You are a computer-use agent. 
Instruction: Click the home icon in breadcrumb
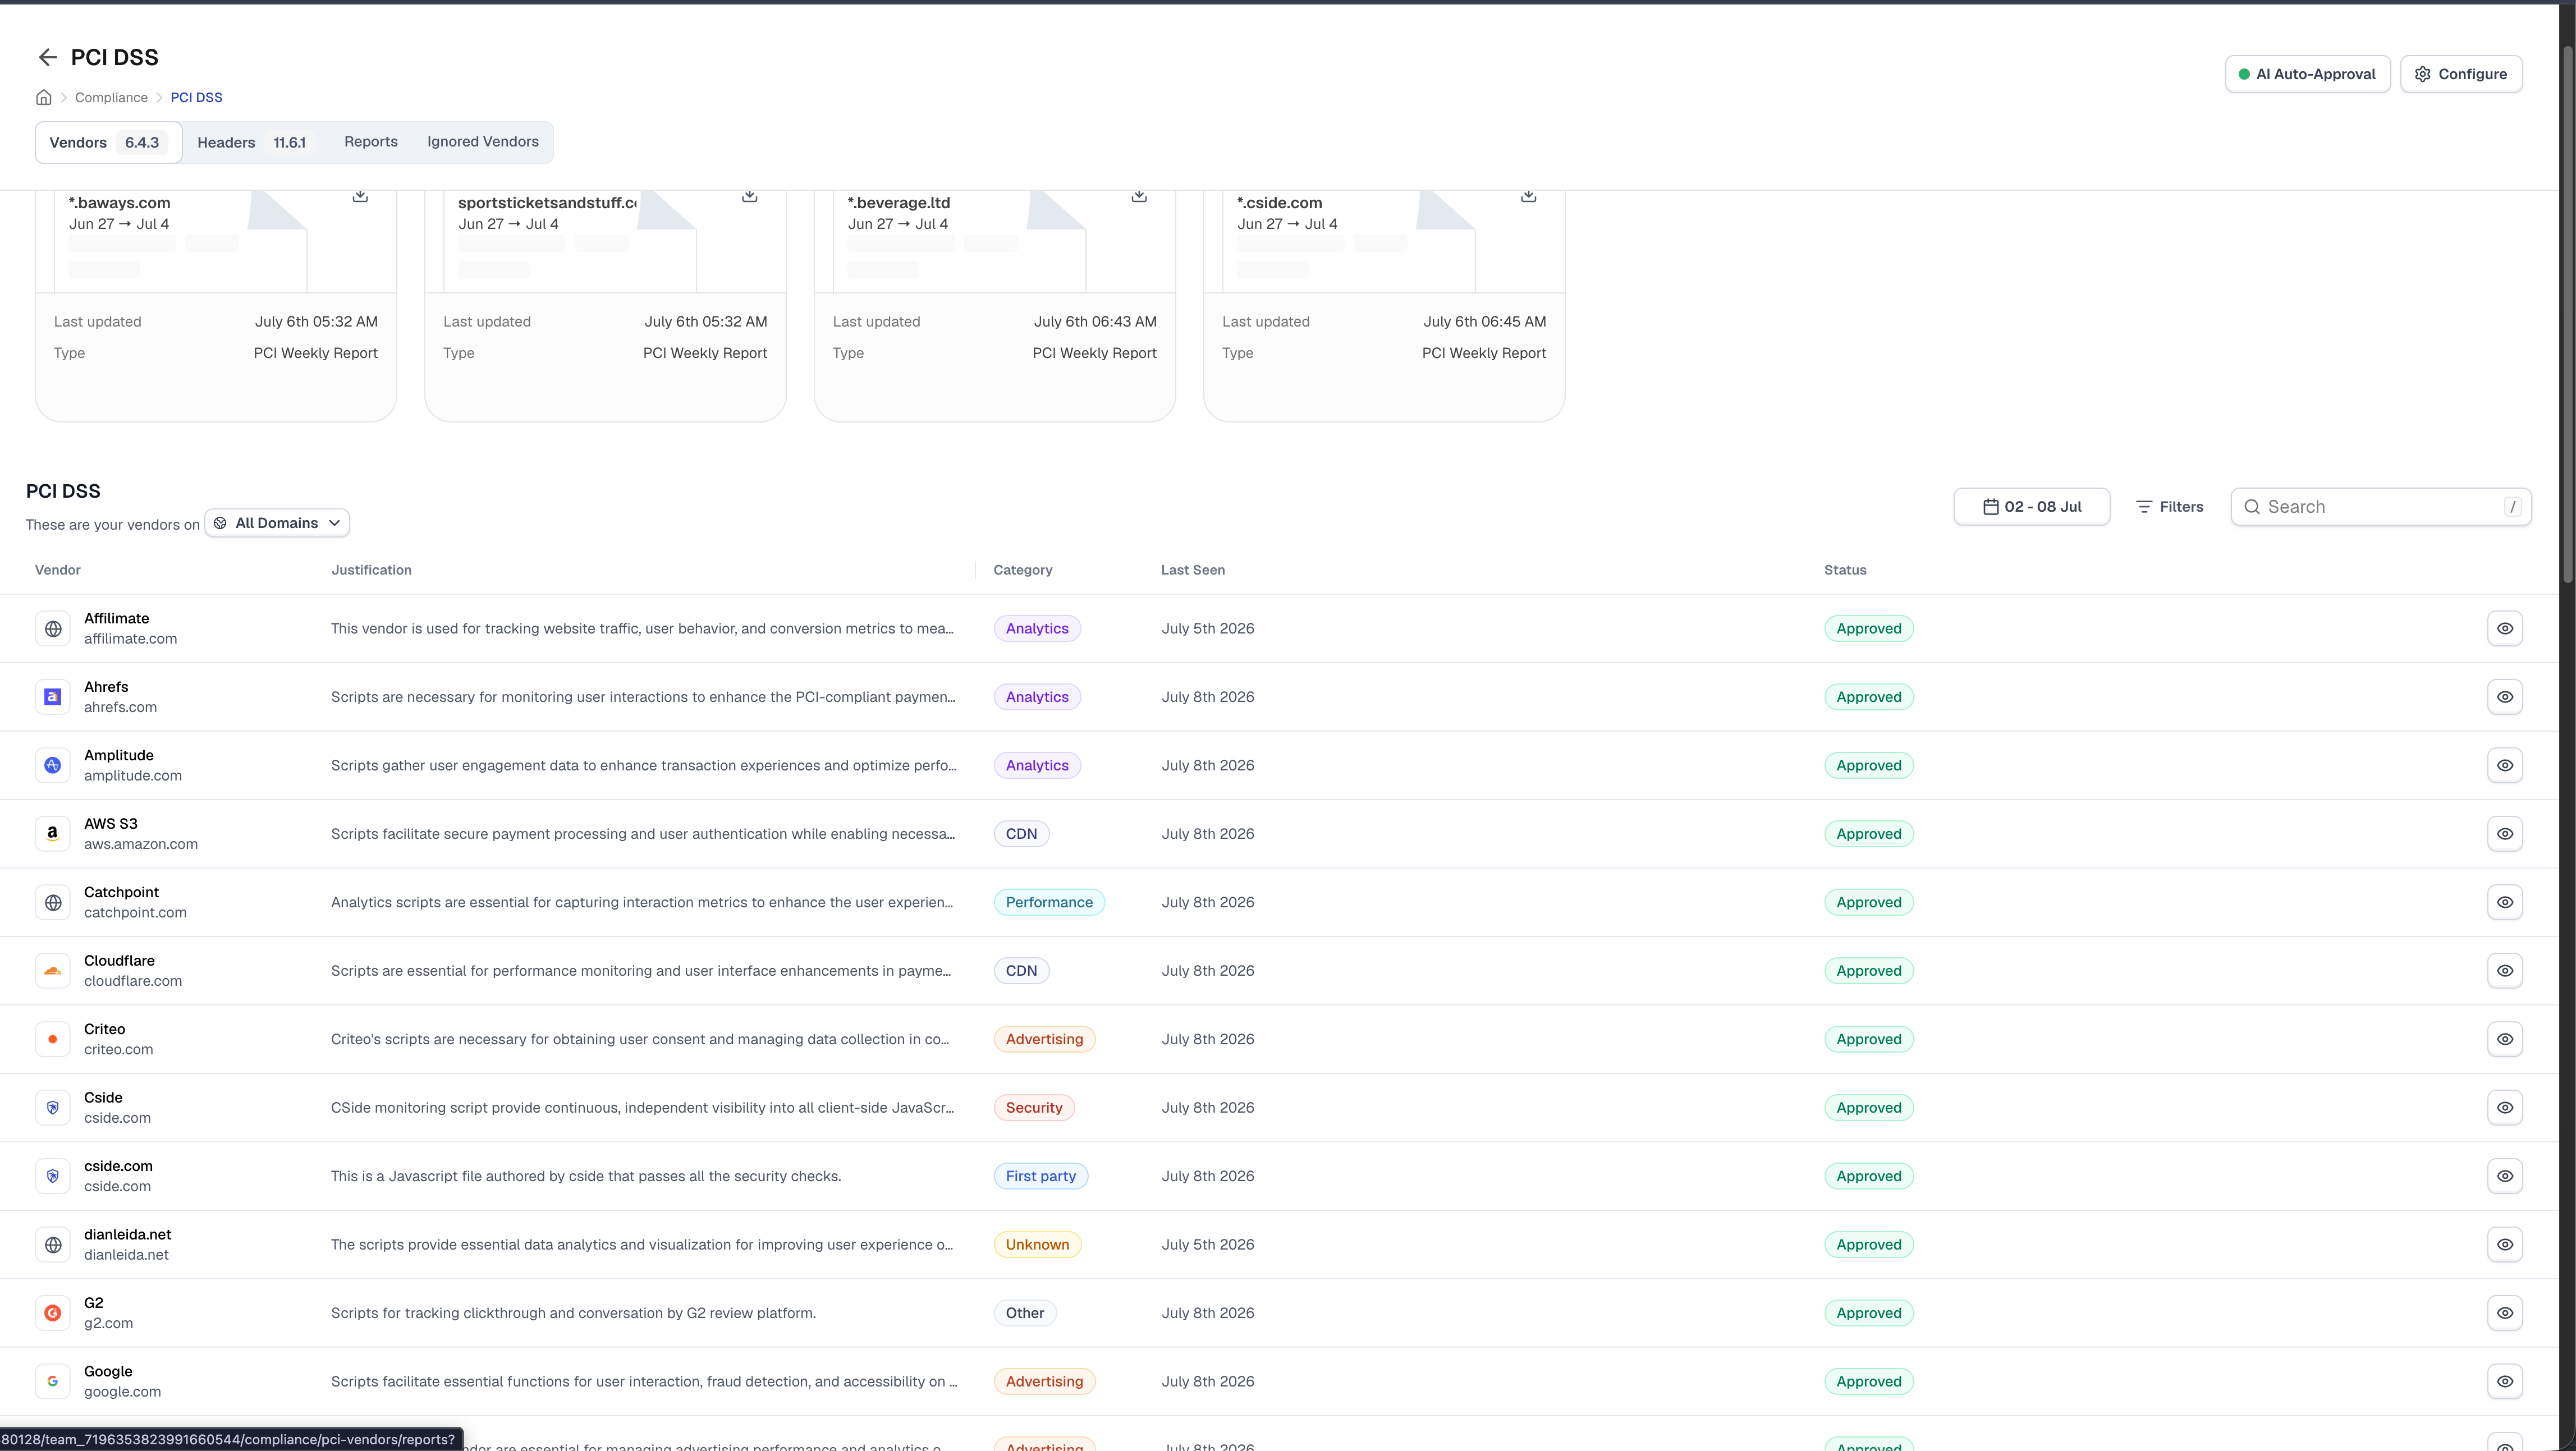pyautogui.click(x=44, y=97)
